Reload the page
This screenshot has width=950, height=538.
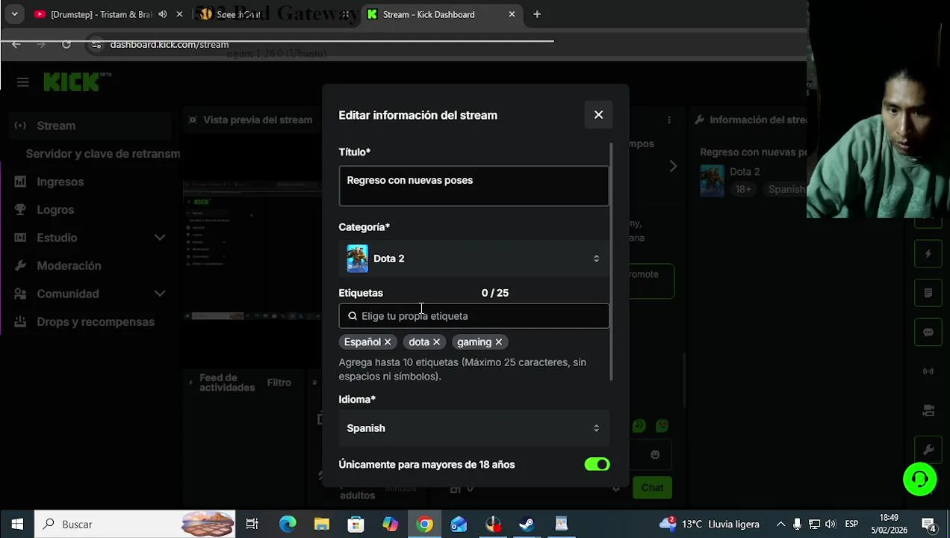pyautogui.click(x=66, y=44)
